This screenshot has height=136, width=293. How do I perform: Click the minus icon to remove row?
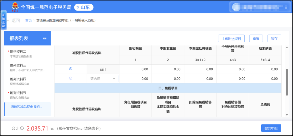click(71, 78)
